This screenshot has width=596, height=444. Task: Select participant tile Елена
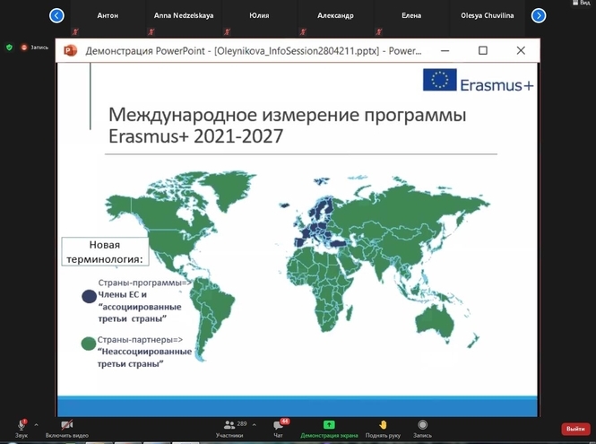click(x=411, y=18)
